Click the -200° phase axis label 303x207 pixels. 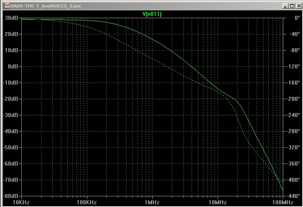pos(293,99)
